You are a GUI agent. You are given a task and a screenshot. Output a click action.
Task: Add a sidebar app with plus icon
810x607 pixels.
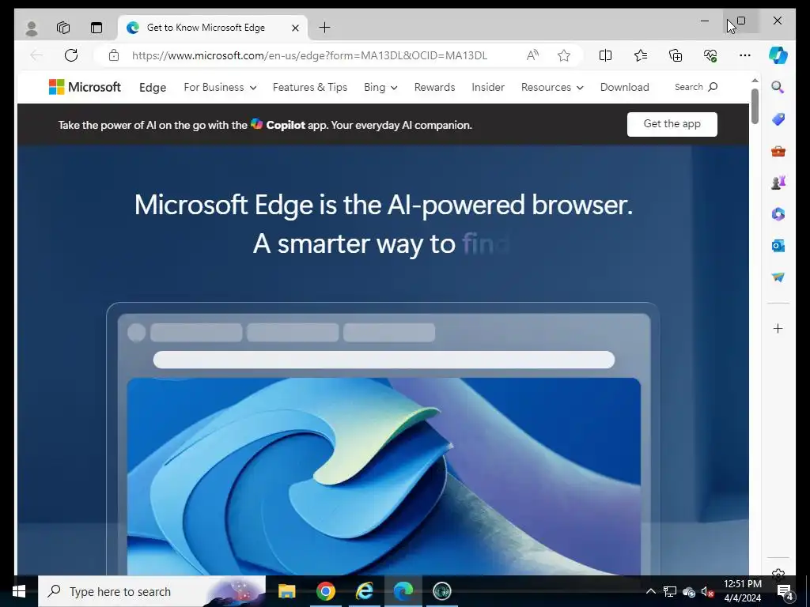pos(778,328)
